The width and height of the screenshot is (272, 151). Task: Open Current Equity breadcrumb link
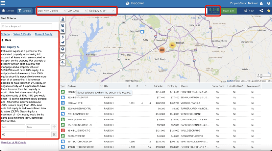(x=44, y=34)
